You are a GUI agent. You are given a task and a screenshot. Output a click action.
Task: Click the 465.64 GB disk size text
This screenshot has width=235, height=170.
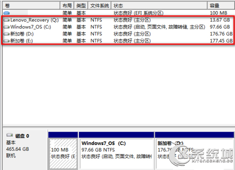[x=17, y=149]
